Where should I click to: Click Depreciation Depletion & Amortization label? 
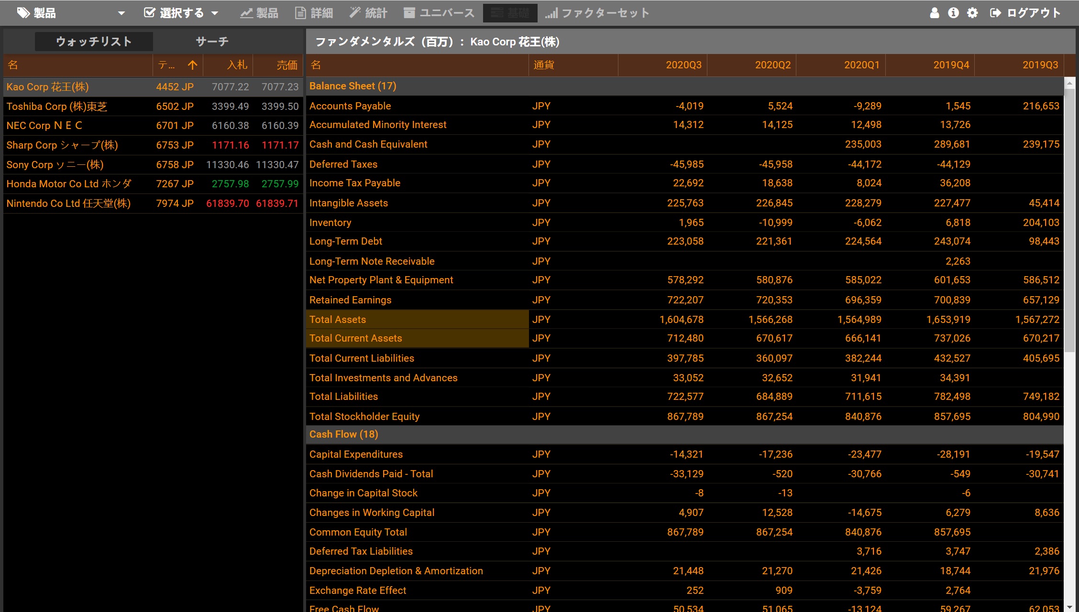point(396,571)
